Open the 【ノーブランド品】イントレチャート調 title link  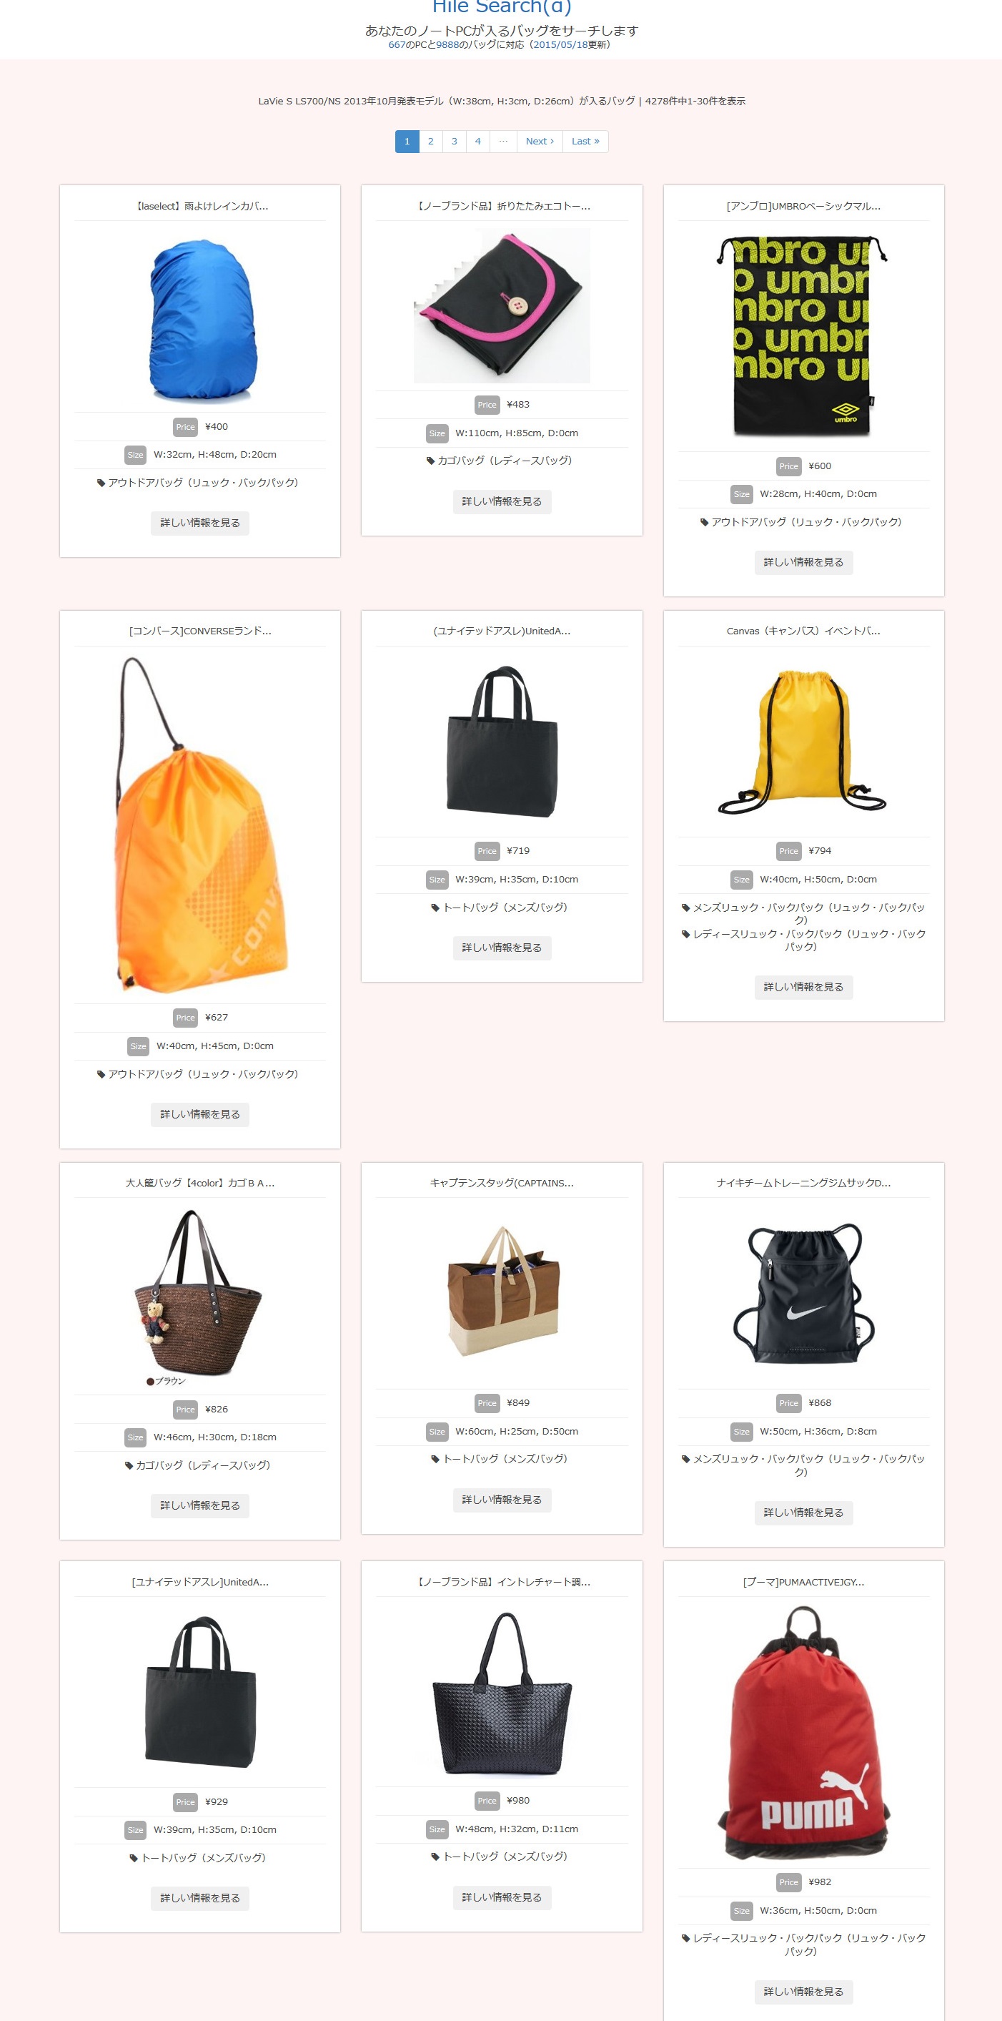click(502, 1582)
